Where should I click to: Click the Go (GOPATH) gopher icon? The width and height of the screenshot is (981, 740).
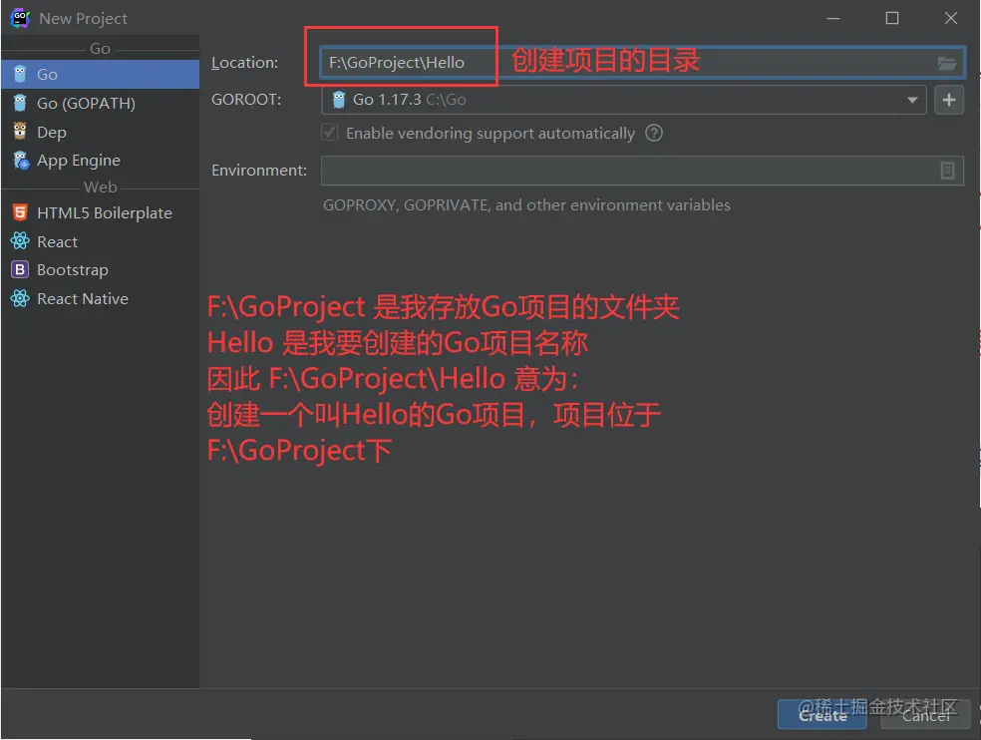coord(20,103)
